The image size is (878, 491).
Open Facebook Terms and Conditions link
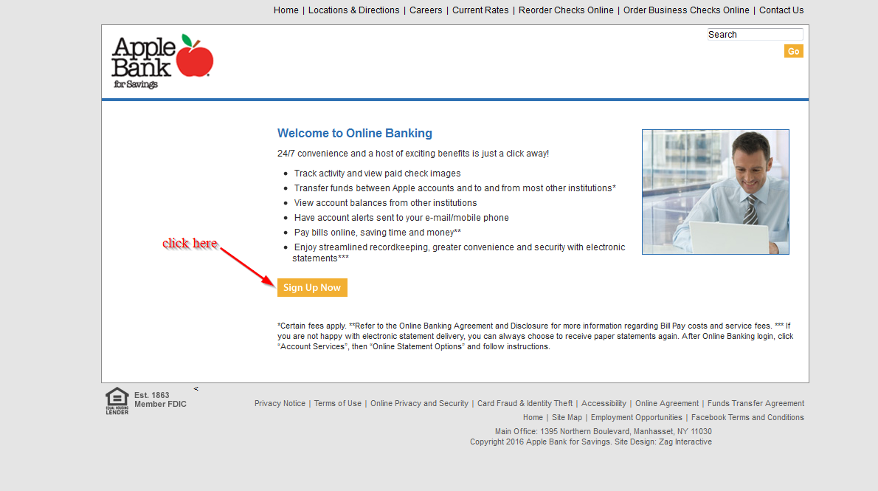tap(747, 417)
